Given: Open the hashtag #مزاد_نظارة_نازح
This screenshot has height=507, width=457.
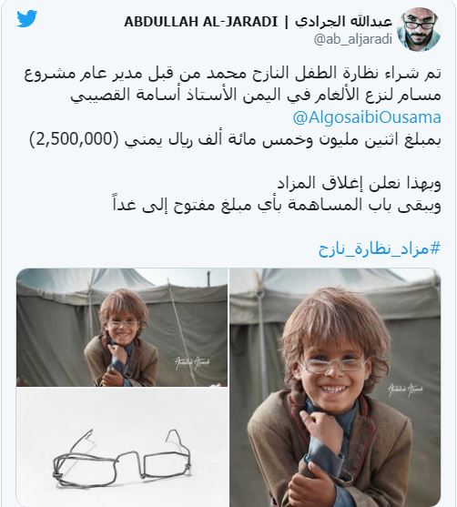Looking at the screenshot, I should tap(380, 249).
